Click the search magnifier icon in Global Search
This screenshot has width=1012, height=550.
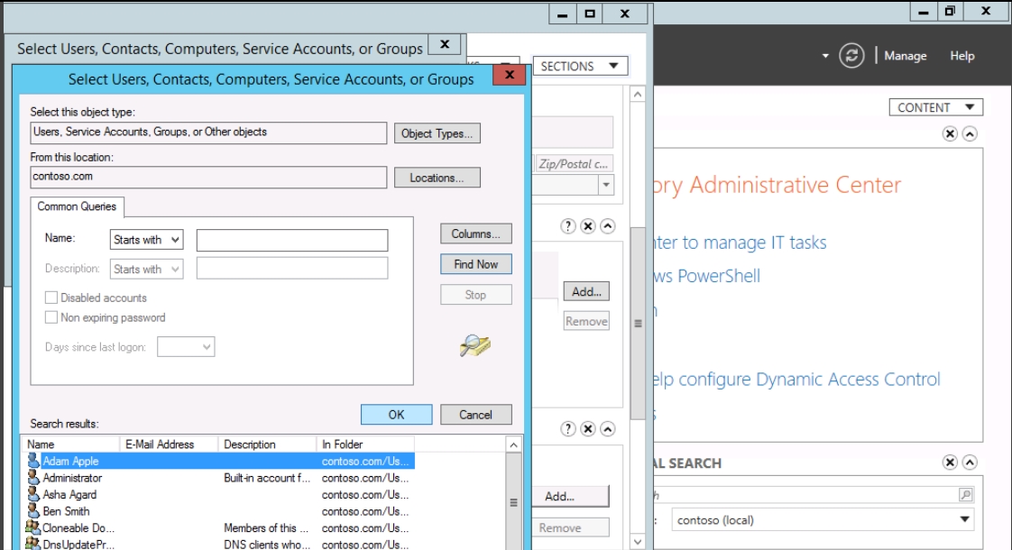point(965,495)
